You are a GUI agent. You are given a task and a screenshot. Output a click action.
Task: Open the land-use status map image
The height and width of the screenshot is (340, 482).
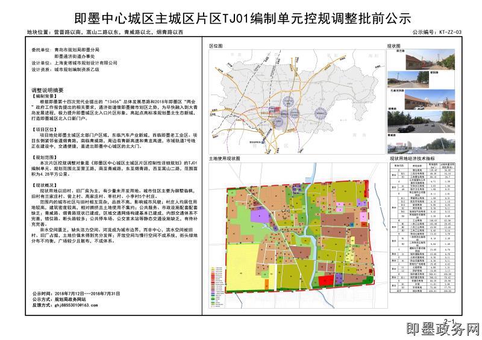point(298,235)
